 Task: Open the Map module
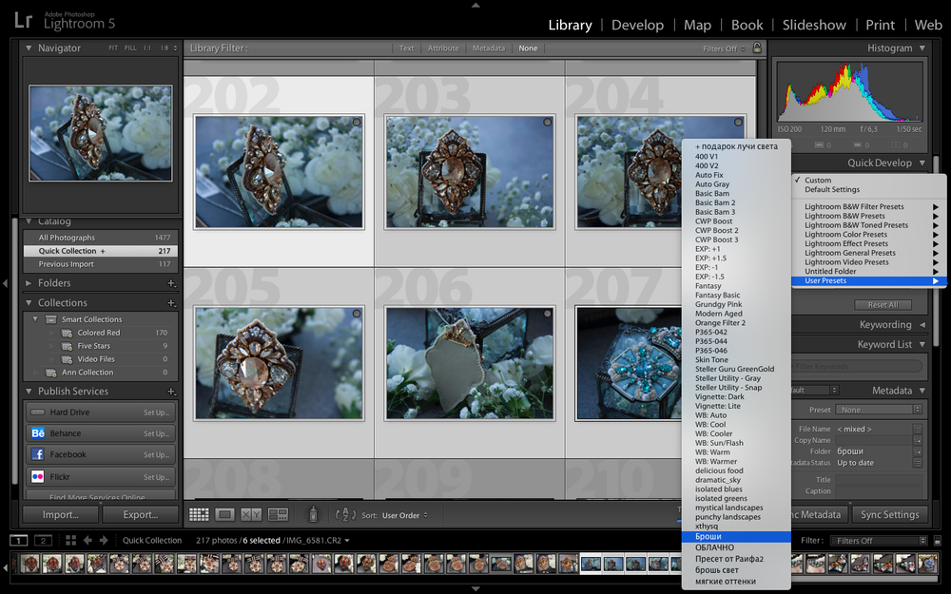point(697,25)
